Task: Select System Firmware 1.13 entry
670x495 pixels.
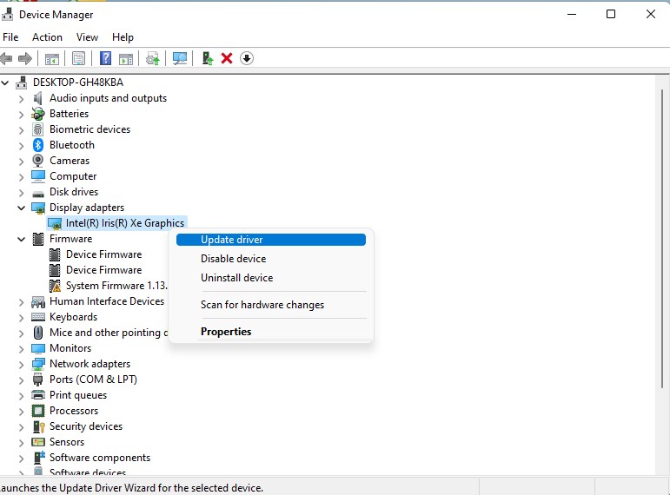Action: click(x=116, y=286)
